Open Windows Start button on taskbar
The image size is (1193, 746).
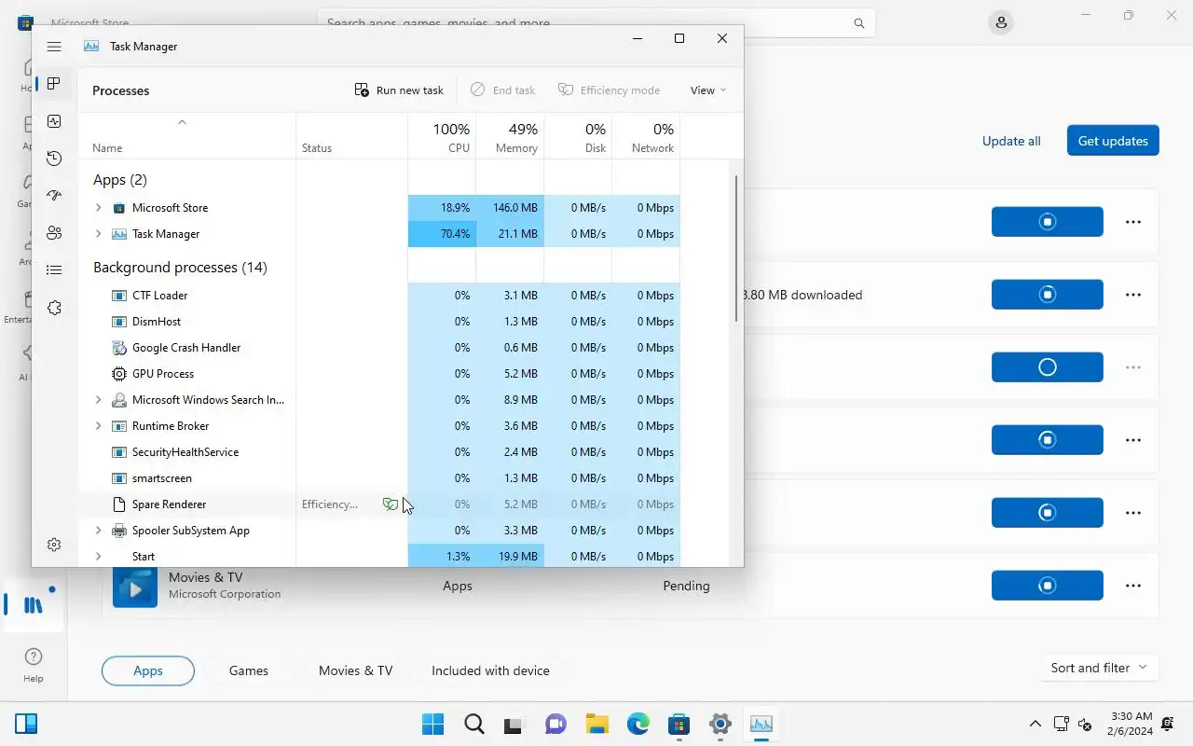coord(433,725)
